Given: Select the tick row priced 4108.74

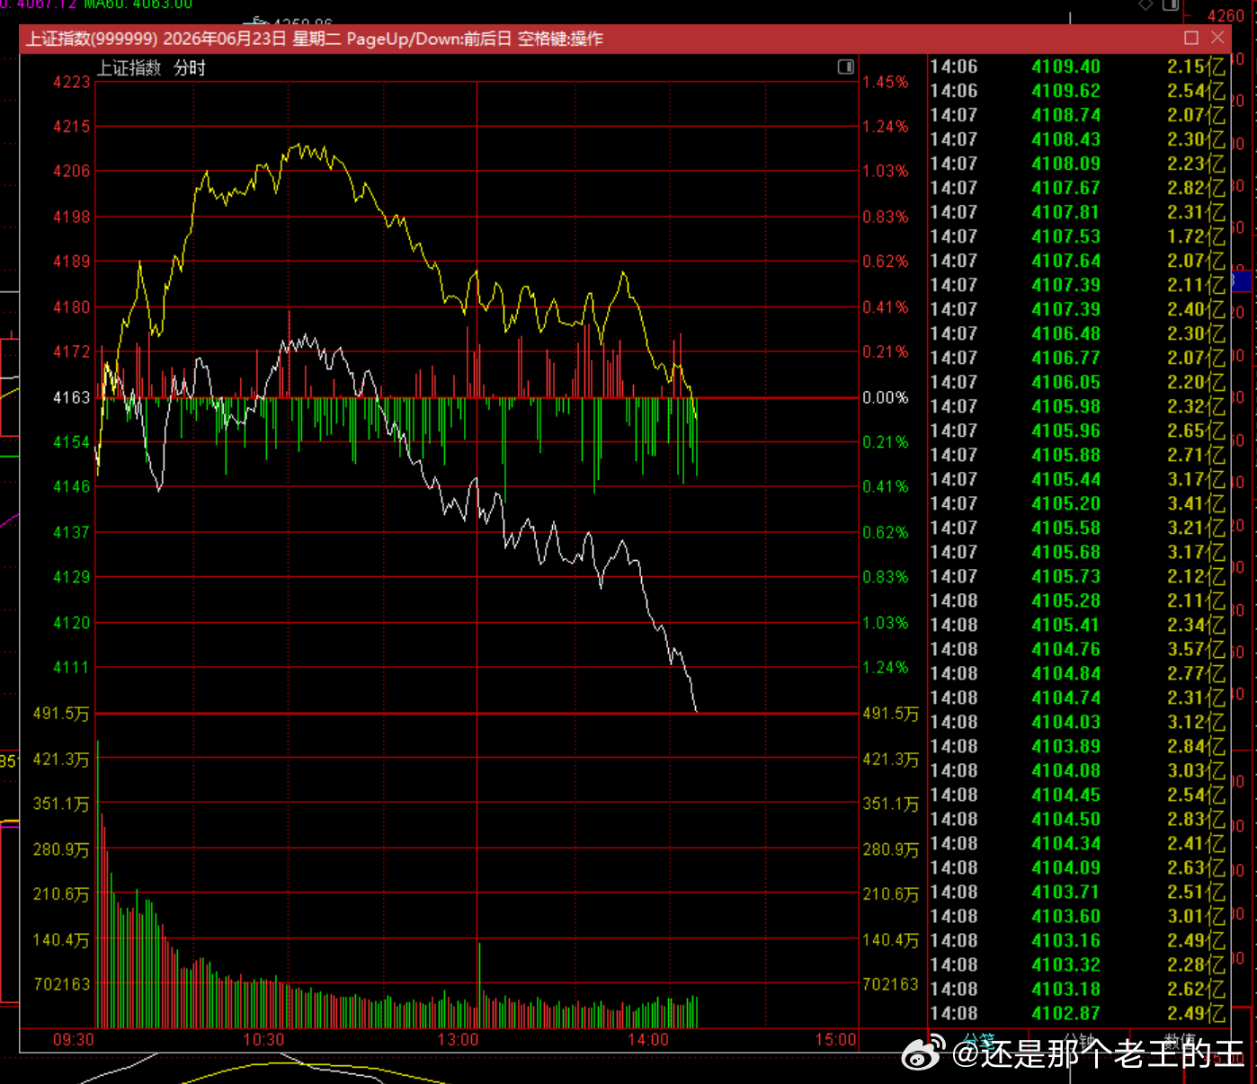Looking at the screenshot, I should [1077, 115].
